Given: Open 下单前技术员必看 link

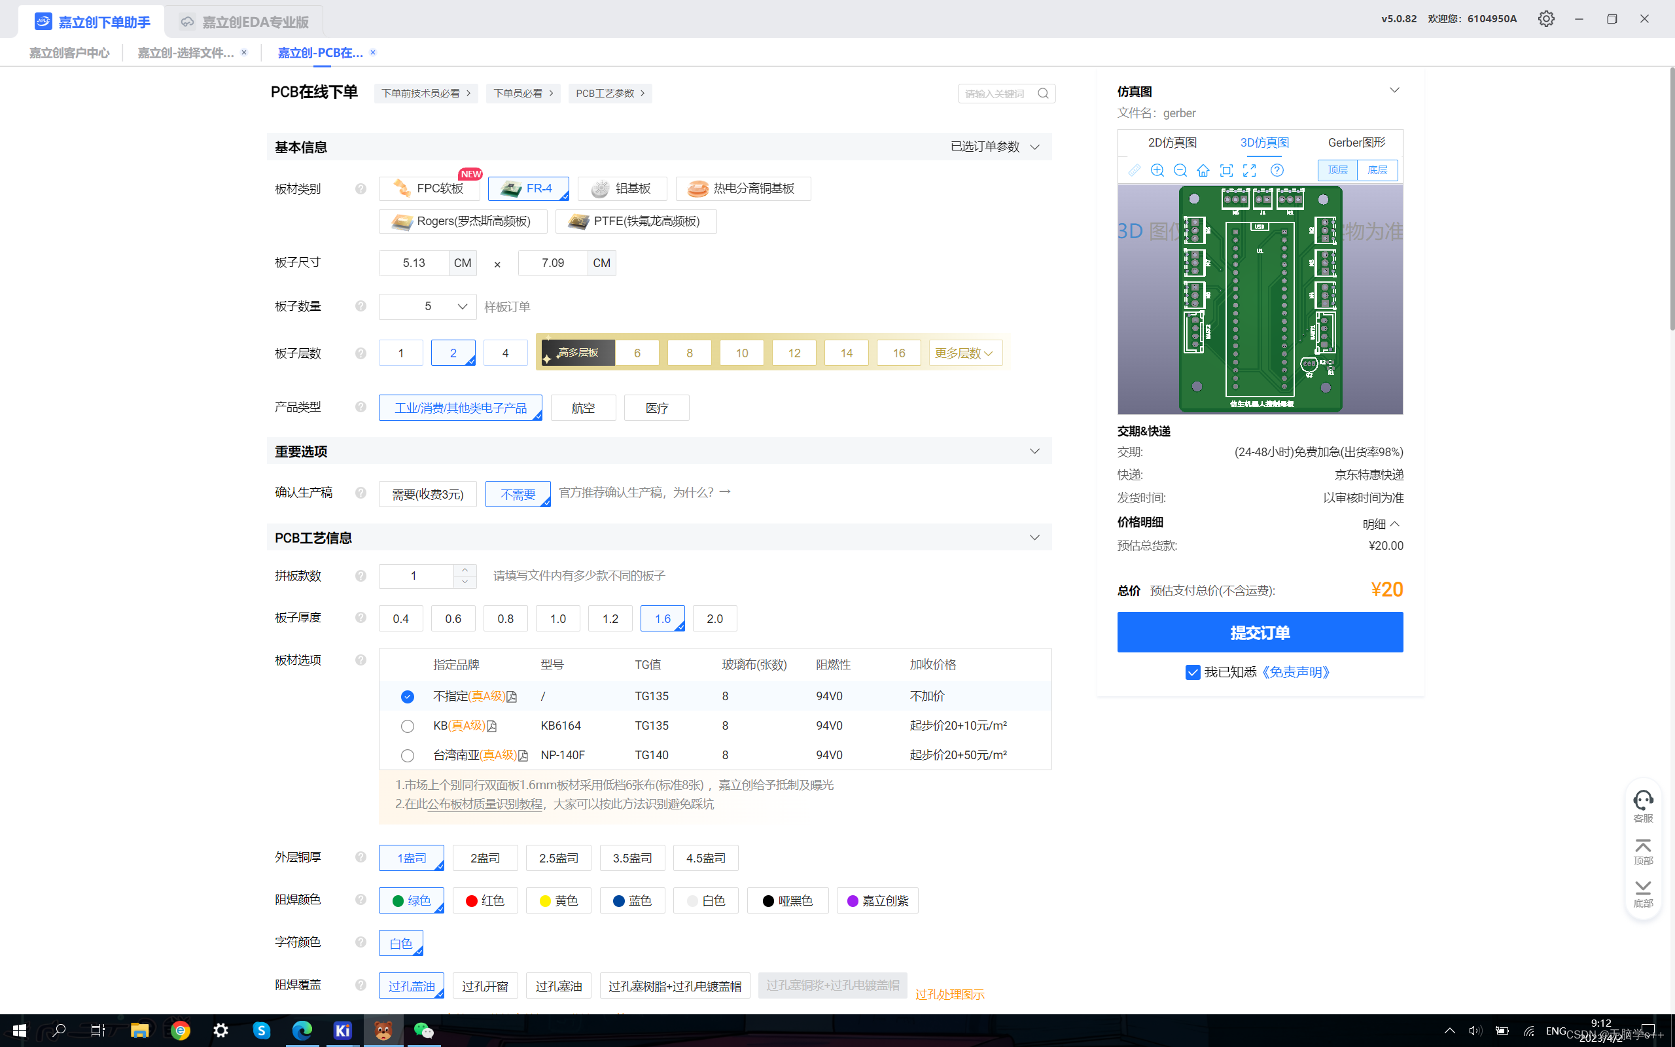Looking at the screenshot, I should pos(426,94).
